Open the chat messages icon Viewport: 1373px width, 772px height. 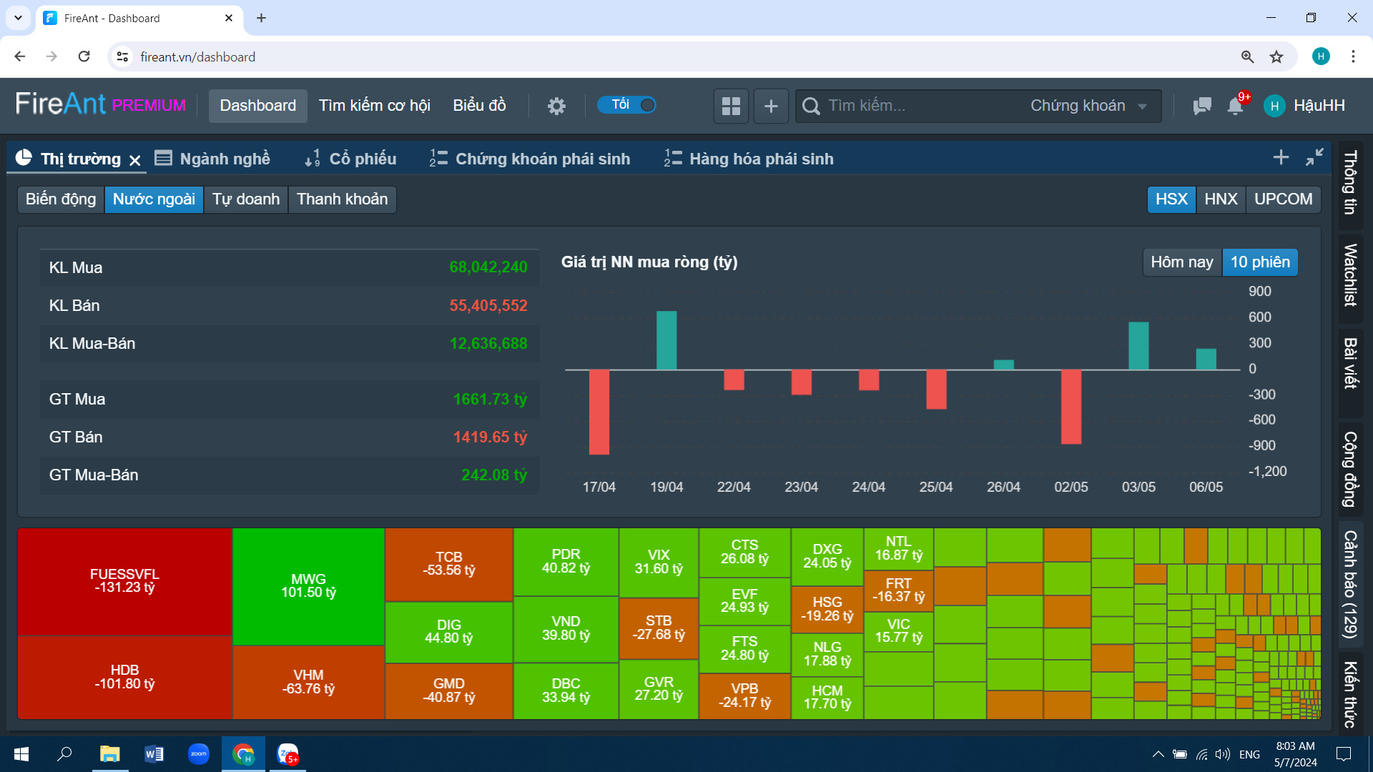tap(1202, 106)
